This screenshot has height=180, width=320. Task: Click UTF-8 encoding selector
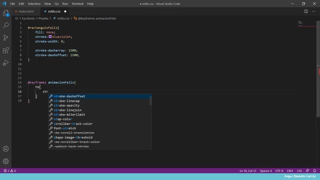coord(279,170)
